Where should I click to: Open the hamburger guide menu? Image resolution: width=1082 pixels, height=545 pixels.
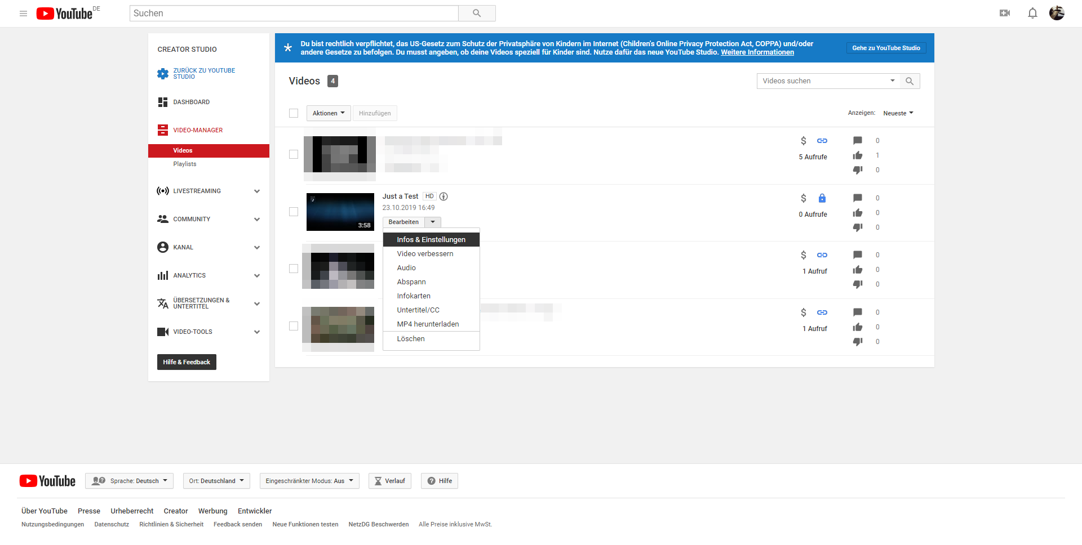23,14
